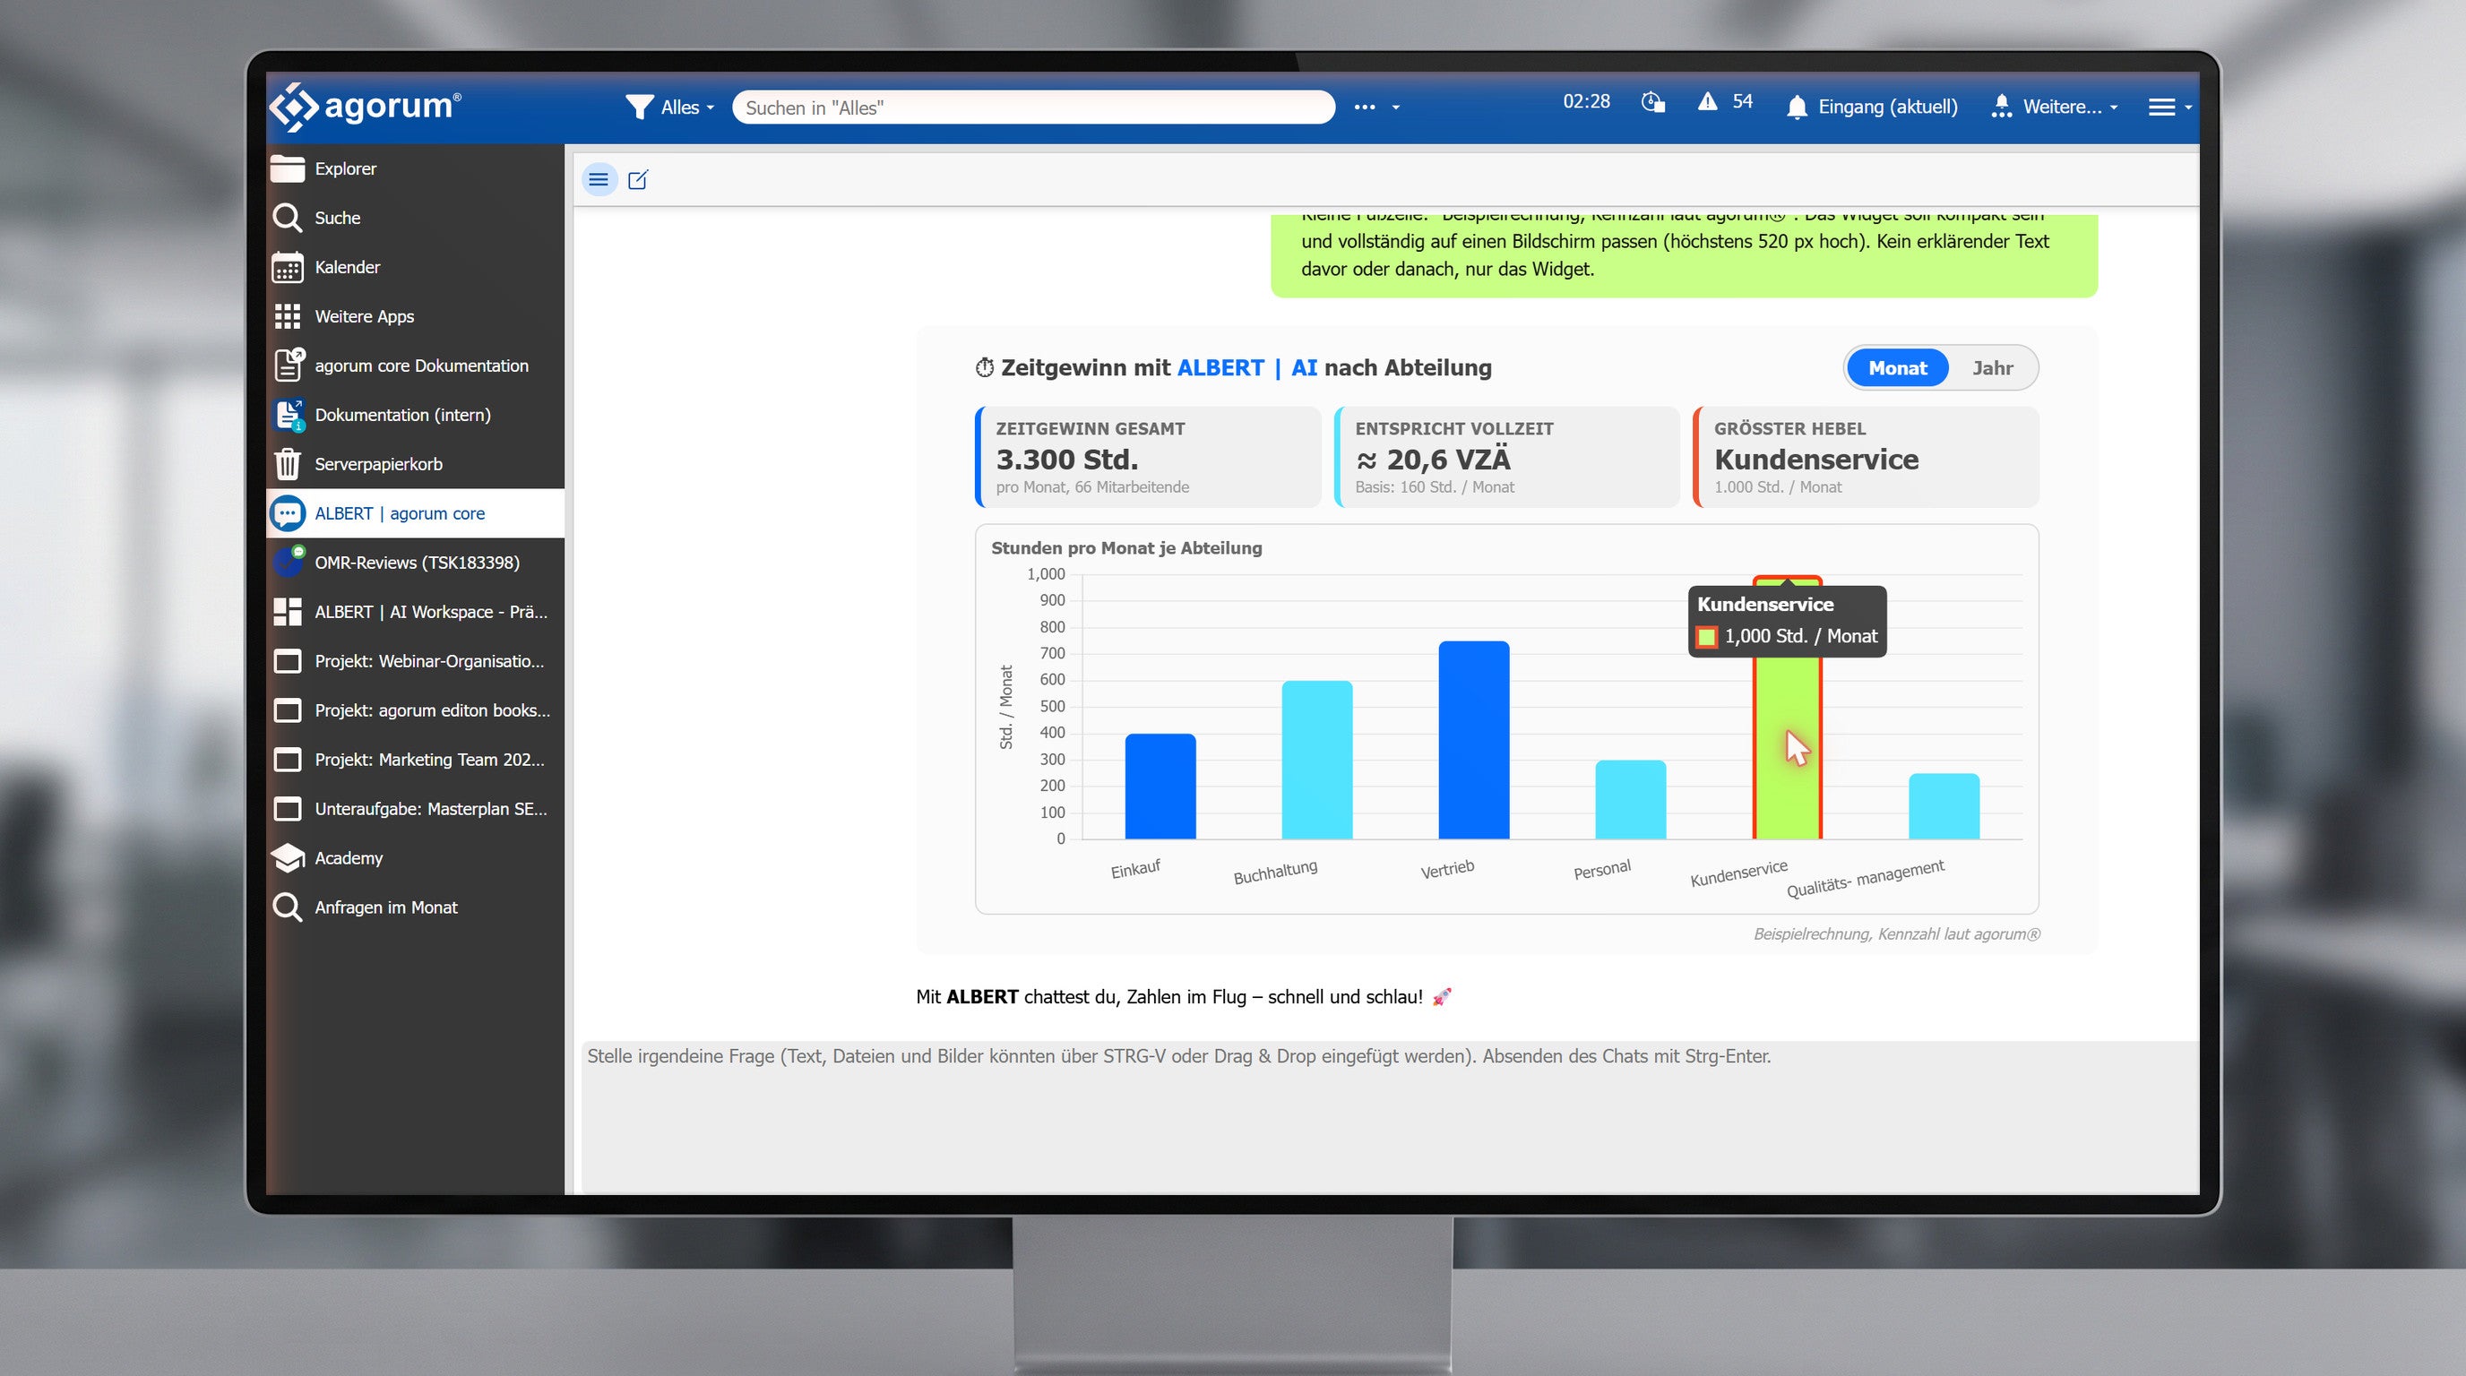Click the OMR-Reviews task icon
This screenshot has height=1376, width=2466.
tap(289, 561)
